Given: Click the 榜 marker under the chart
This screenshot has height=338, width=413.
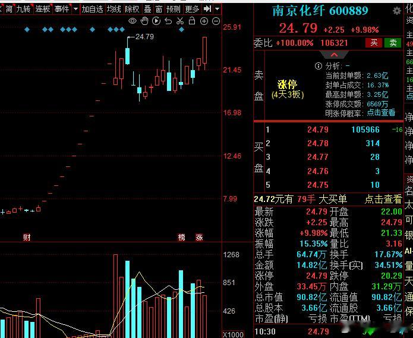Looking at the screenshot, I should [x=181, y=238].
